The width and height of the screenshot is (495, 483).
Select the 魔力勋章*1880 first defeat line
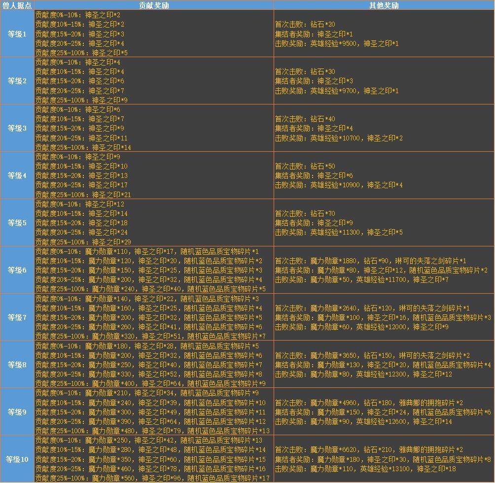click(x=370, y=261)
